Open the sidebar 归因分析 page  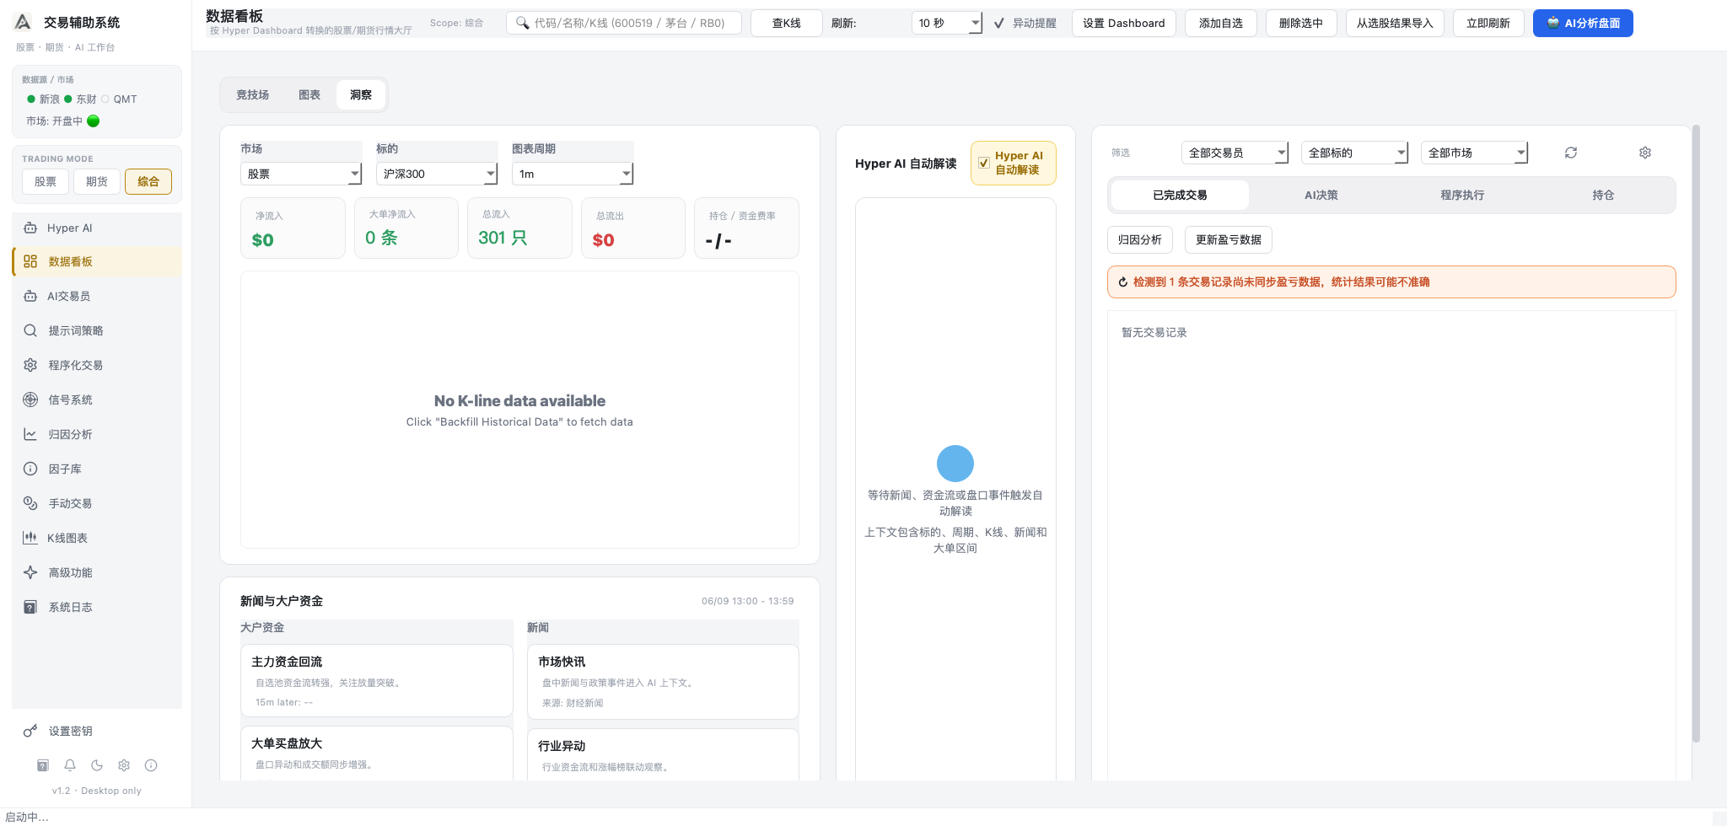[x=97, y=434]
